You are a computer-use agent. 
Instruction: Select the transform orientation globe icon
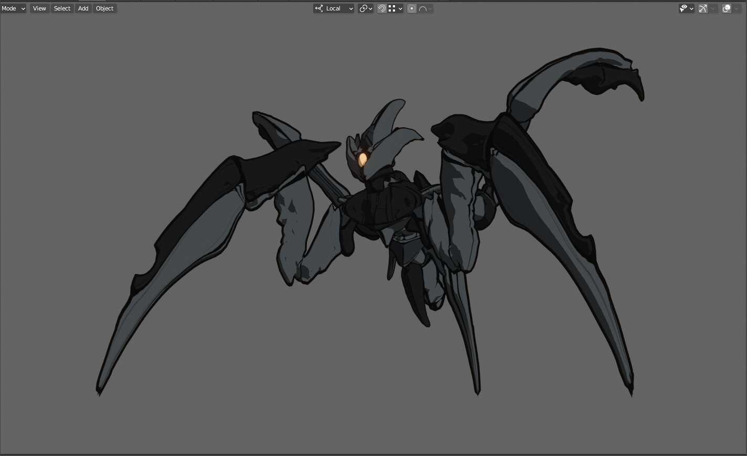click(x=318, y=8)
